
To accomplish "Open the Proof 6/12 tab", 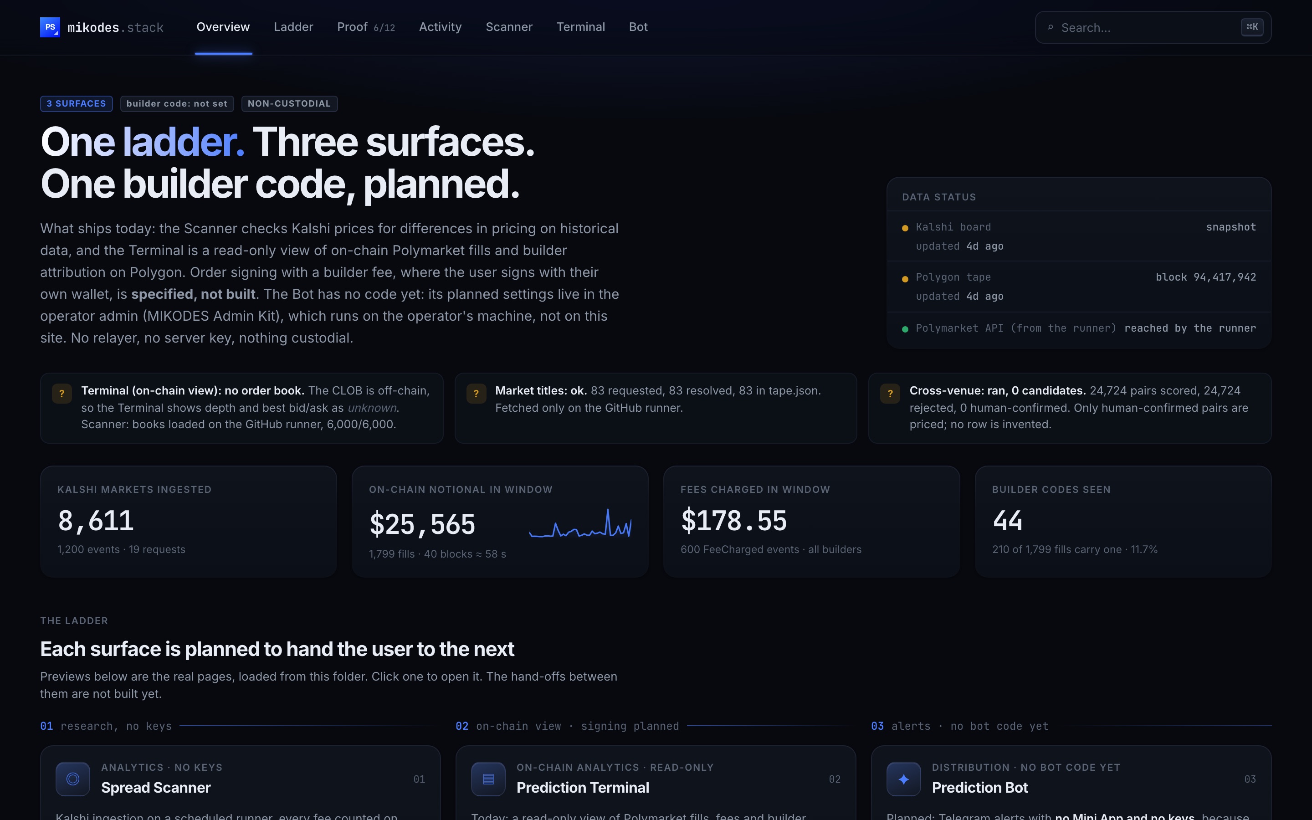I will point(366,27).
